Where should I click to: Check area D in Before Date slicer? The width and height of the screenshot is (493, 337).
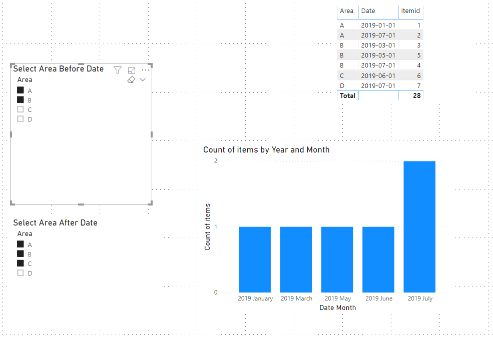coord(21,118)
